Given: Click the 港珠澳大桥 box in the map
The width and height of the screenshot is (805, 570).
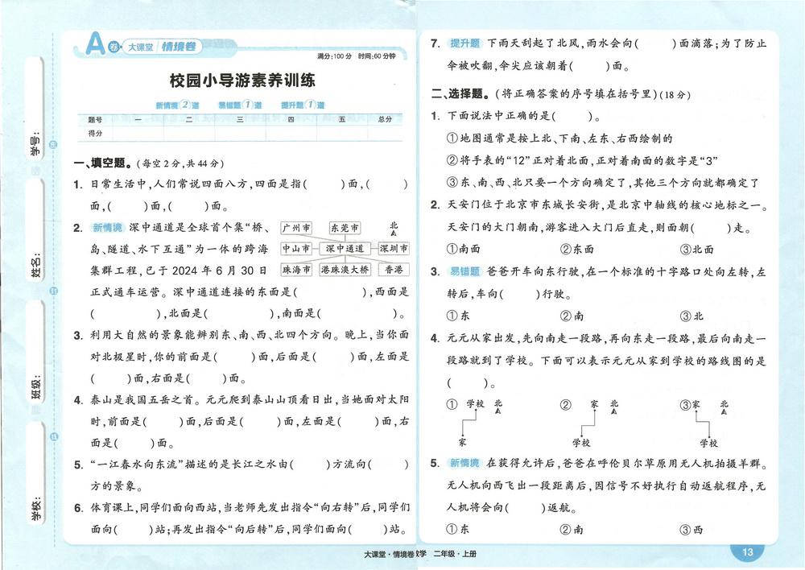Looking at the screenshot, I should (345, 270).
